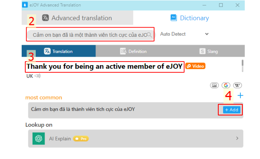The height and width of the screenshot is (159, 260).
Task: Expand the AI Explain row chevron
Action: 237,138
